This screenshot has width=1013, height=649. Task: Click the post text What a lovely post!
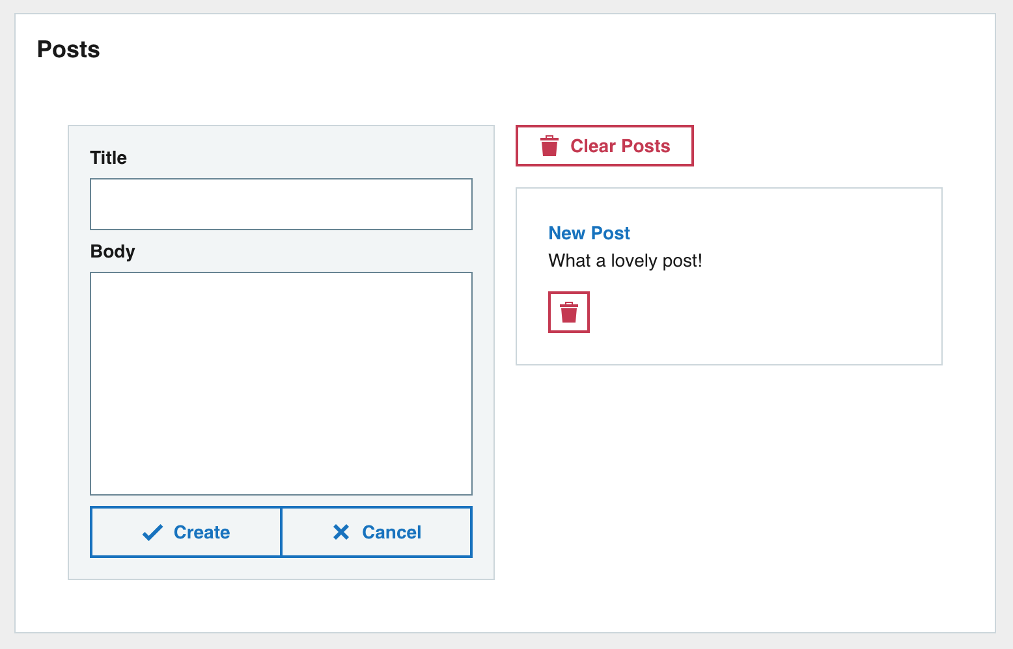[x=625, y=261]
